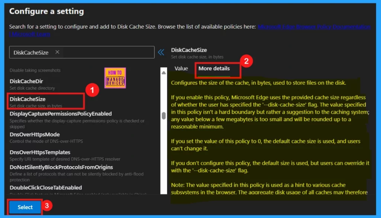The image size is (381, 218).
Task: Click 'Specify URI template of desired DNS-over-HTTPS resolver'
Action: pos(65,159)
